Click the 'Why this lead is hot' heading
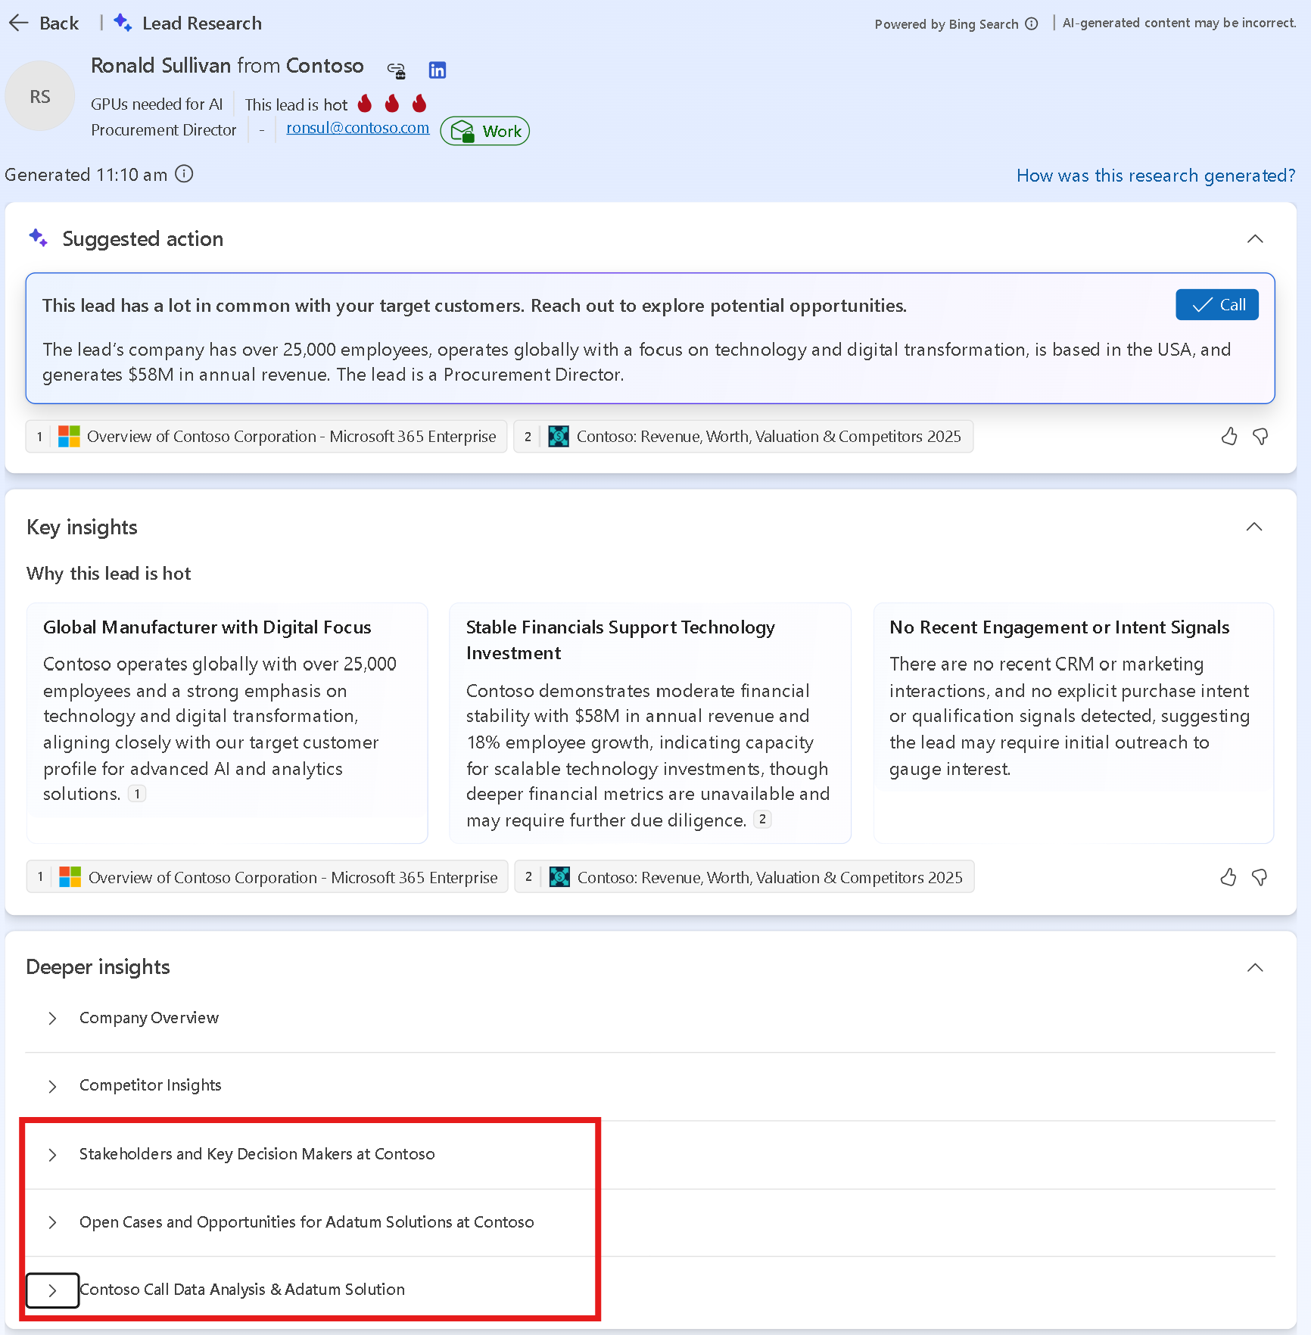Viewport: 1311px width, 1335px height. click(x=109, y=574)
